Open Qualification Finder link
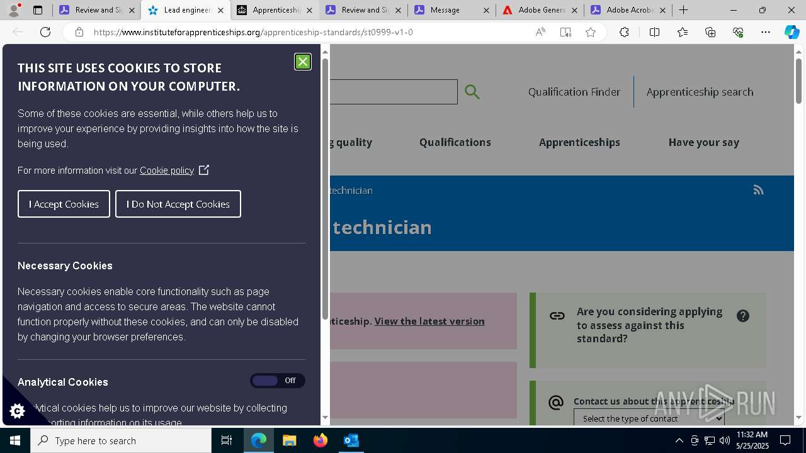Viewport: 806px width, 453px height. click(x=574, y=92)
